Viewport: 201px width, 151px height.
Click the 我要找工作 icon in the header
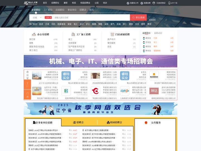[128, 3]
